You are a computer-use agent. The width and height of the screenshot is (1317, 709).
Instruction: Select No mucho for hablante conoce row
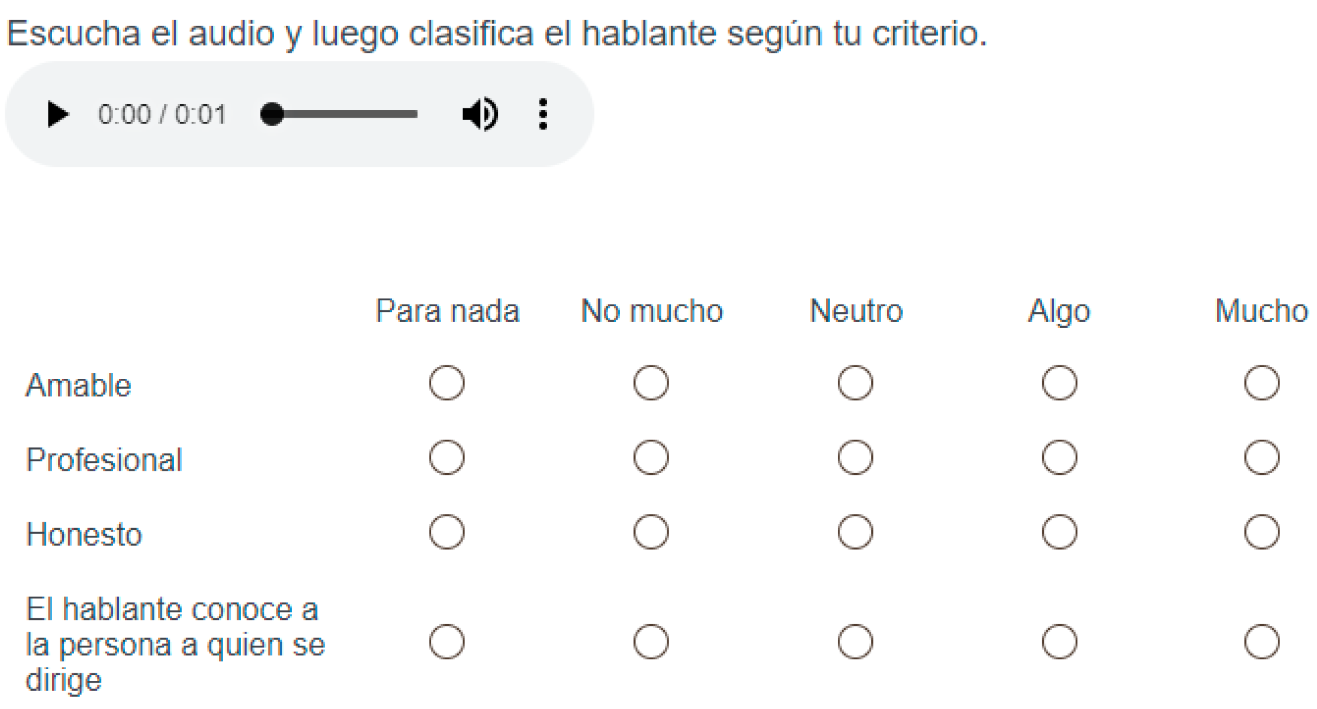(x=651, y=642)
